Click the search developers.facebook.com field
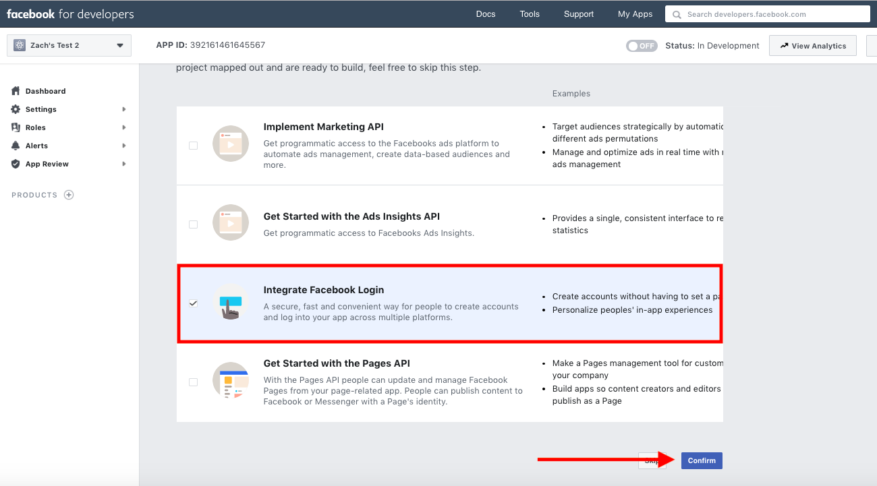Viewport: 877px width, 486px height. click(x=768, y=14)
